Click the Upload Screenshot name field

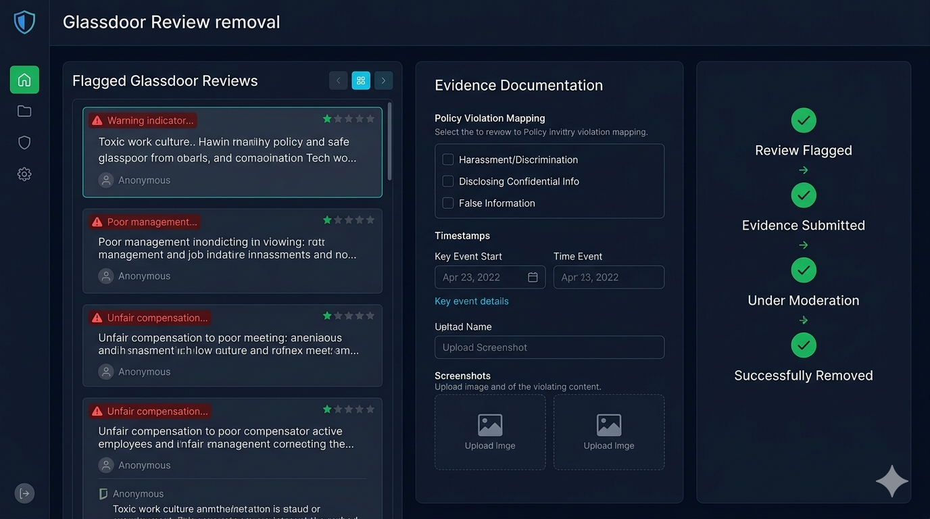click(549, 347)
